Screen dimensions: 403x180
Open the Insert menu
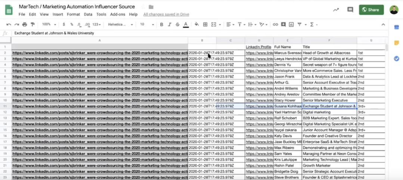pyautogui.click(x=58, y=15)
